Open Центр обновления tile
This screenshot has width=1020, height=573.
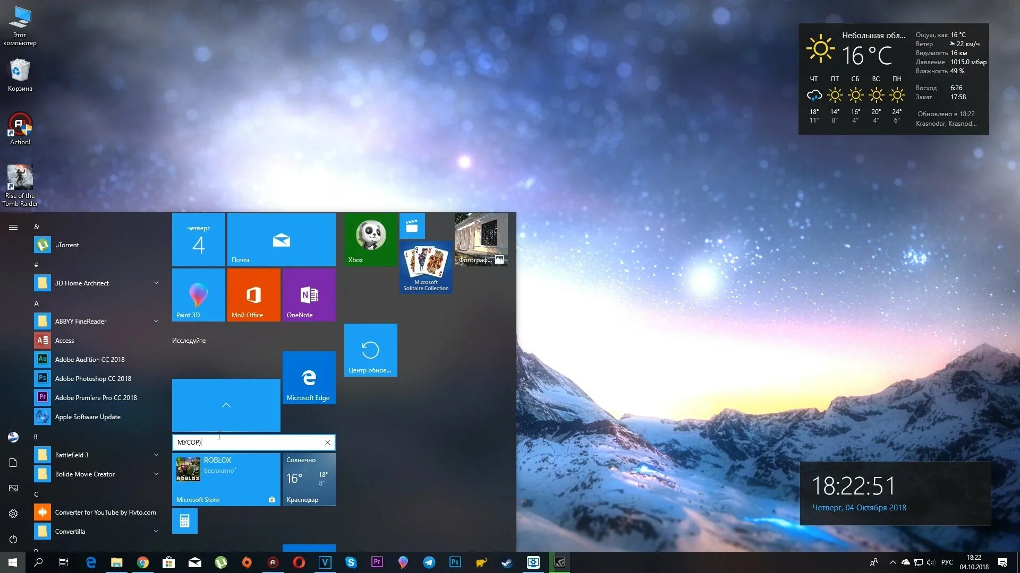click(x=371, y=350)
